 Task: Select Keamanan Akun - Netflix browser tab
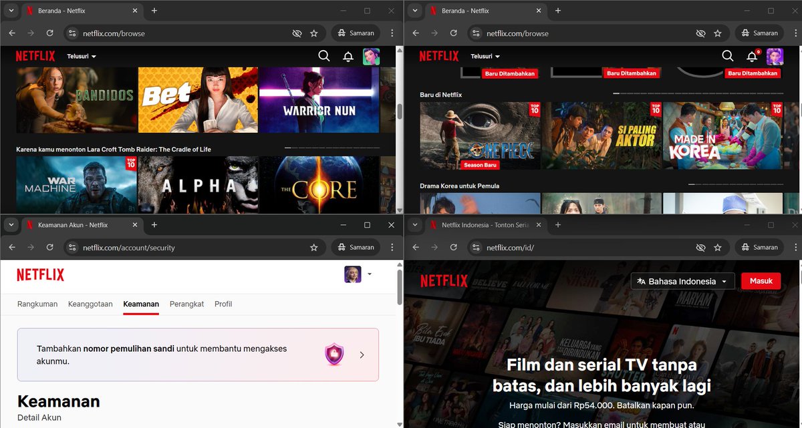(x=82, y=226)
